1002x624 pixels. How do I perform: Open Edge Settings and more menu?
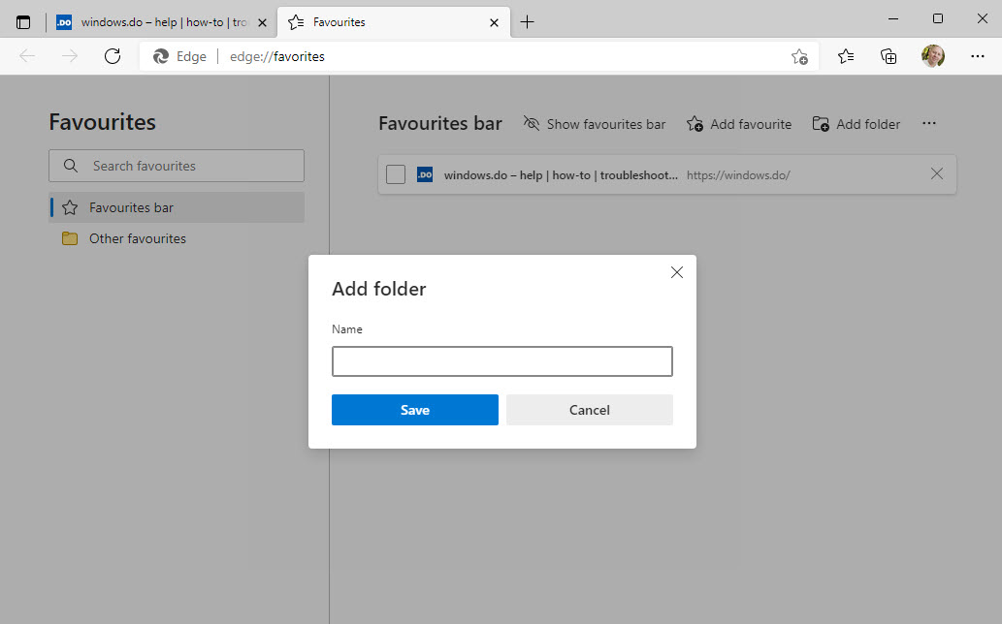(x=977, y=56)
